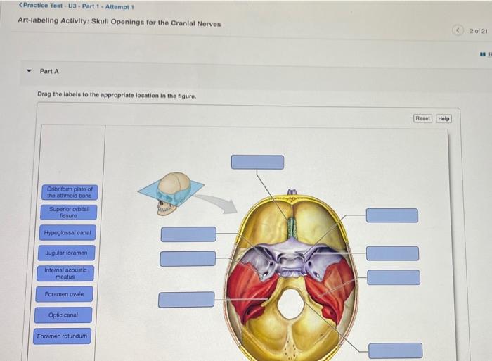
Task: Click the small skull orientation thumbnail
Action: pos(171,194)
